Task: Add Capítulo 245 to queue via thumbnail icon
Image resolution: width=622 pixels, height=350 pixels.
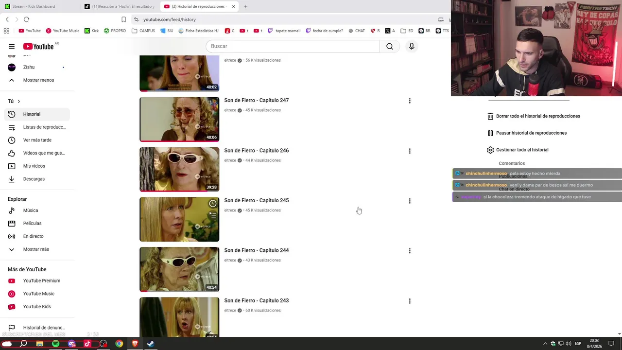Action: click(213, 214)
